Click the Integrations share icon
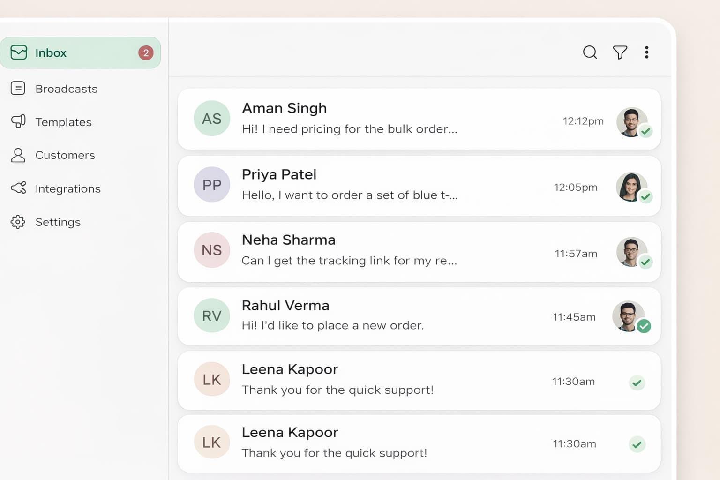The height and width of the screenshot is (480, 720). [18, 188]
